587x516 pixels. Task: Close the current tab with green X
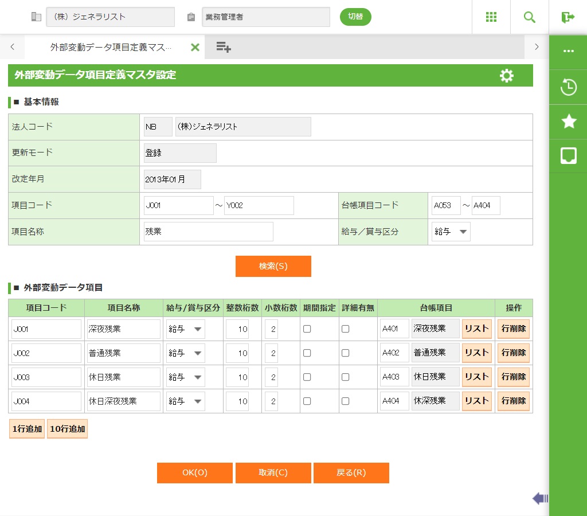tap(195, 47)
